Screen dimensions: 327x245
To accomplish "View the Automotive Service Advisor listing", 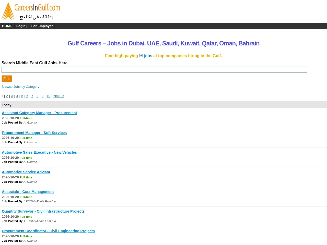I will click(x=26, y=172).
